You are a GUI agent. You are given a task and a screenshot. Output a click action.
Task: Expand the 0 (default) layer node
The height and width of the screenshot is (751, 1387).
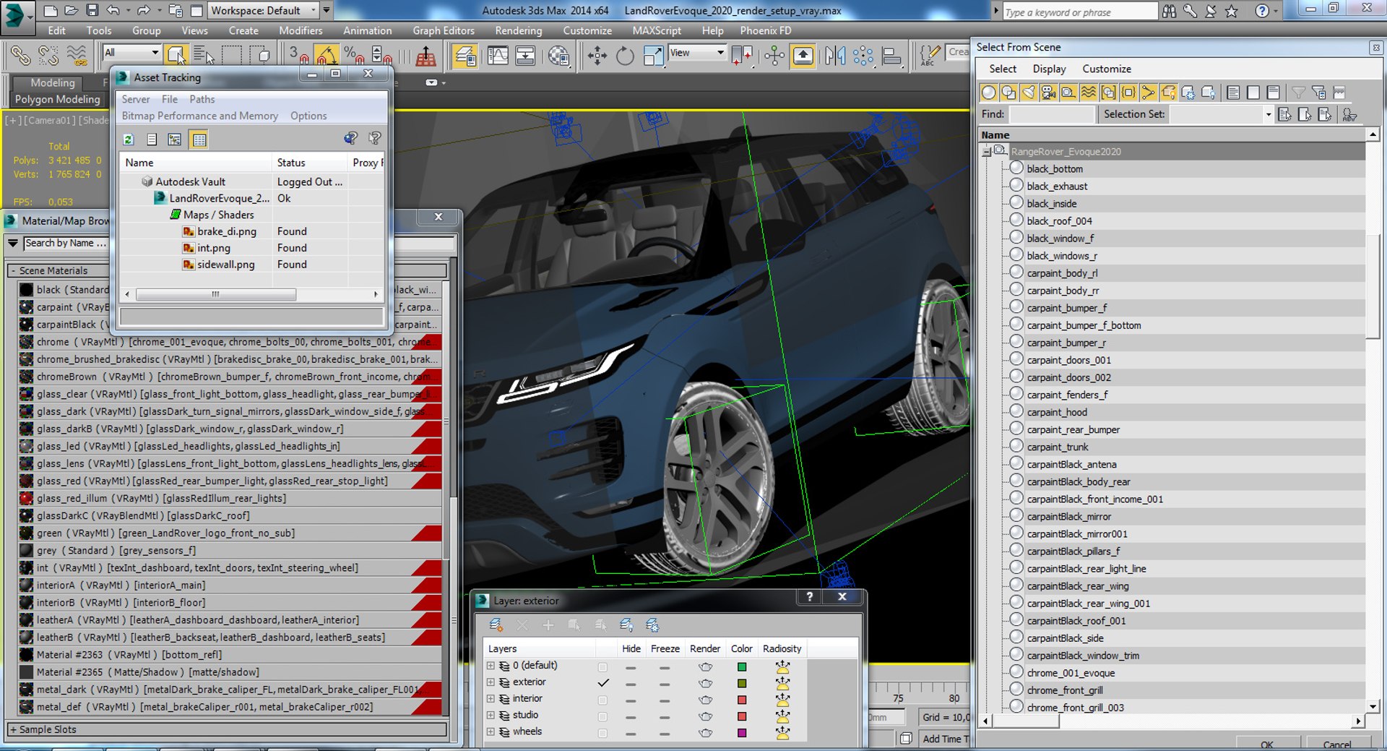coord(491,666)
